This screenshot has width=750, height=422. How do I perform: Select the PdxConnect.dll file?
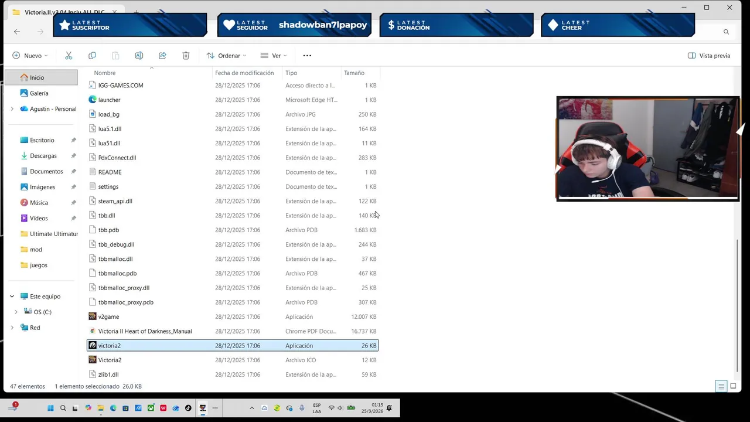click(233, 158)
